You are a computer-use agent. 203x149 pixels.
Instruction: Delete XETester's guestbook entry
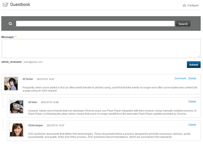192,78
